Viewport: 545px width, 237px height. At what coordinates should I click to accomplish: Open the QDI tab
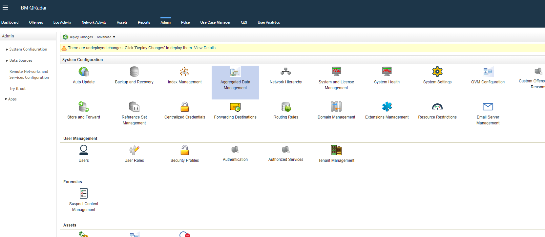point(244,22)
